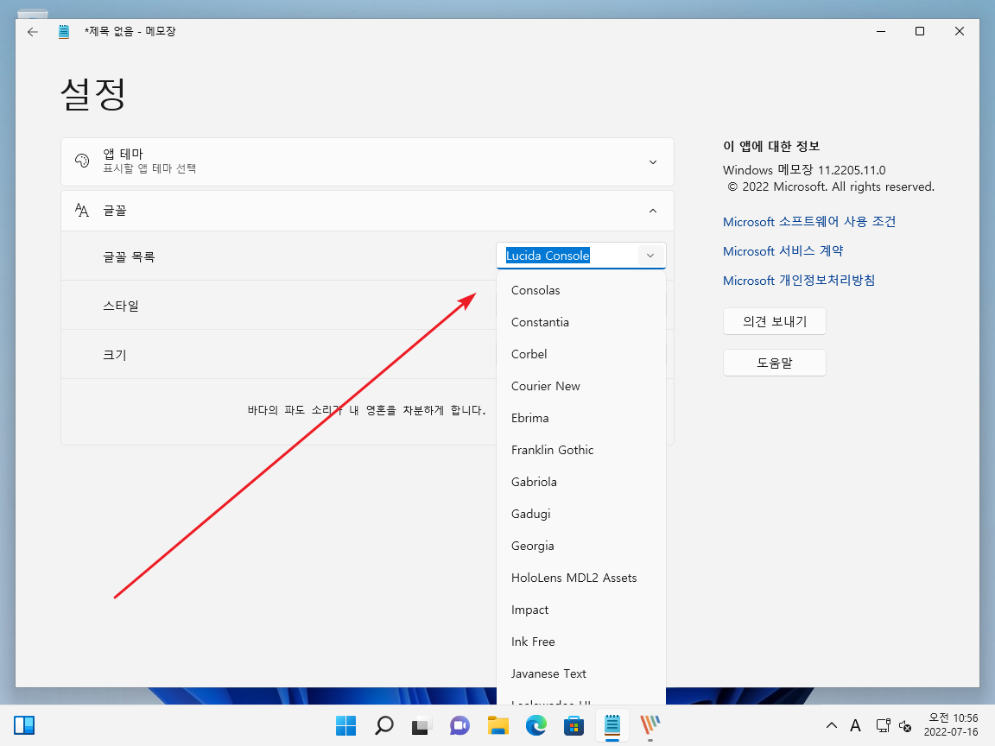Image resolution: width=995 pixels, height=746 pixels.
Task: Click the © 2022 Microsoft copyright text
Action: (x=831, y=186)
